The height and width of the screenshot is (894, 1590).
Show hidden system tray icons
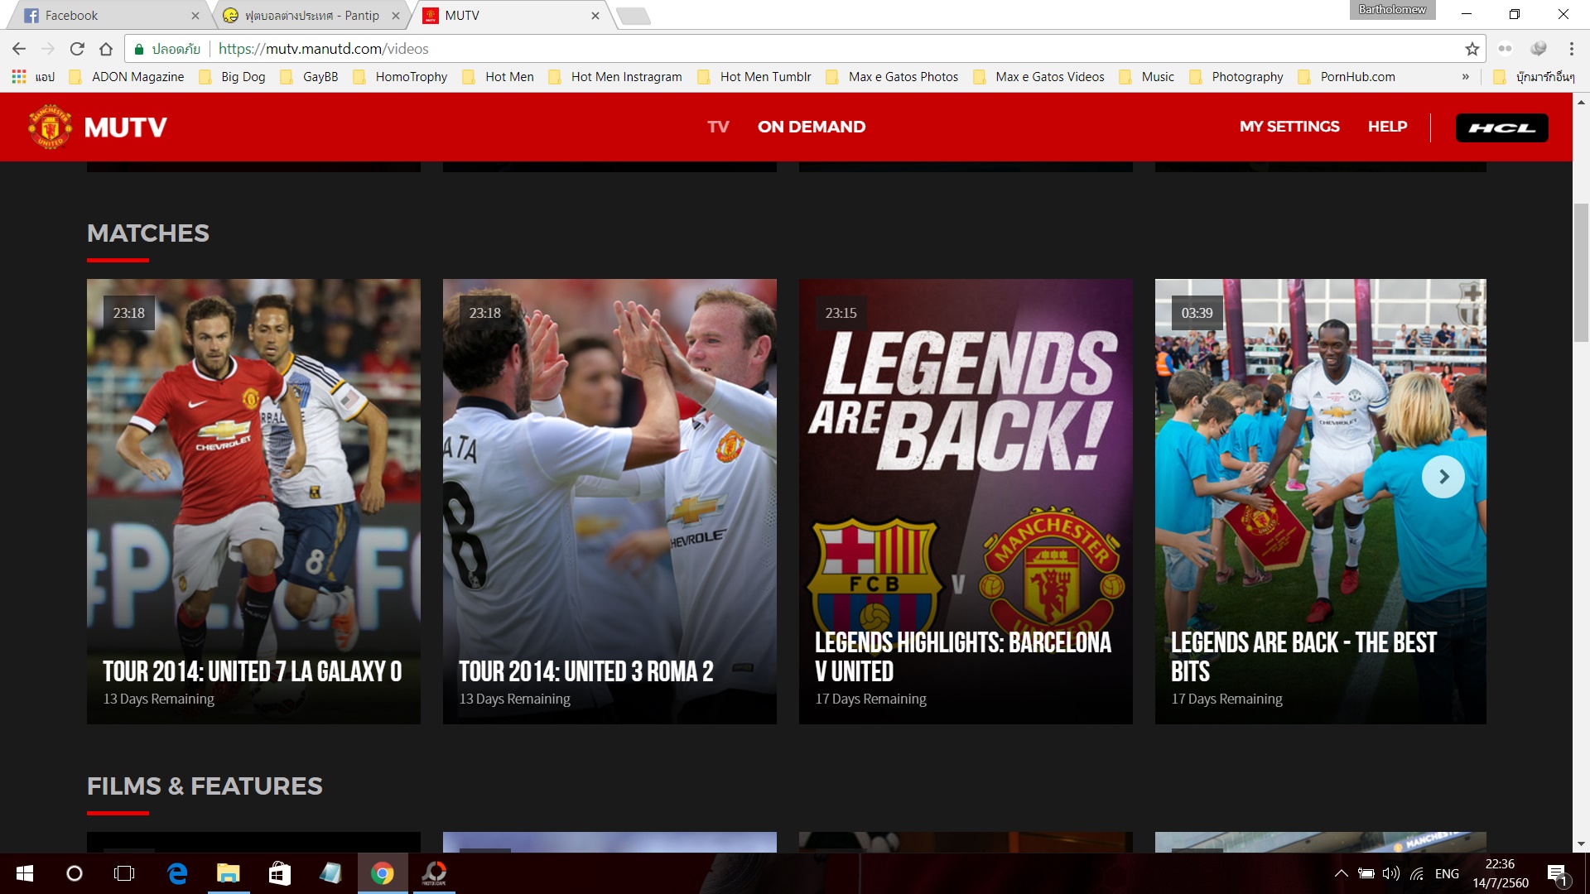(1342, 873)
